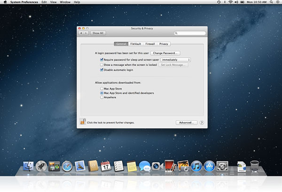Launch Launchpad from the Dock
The width and height of the screenshot is (282, 192).
point(41,166)
